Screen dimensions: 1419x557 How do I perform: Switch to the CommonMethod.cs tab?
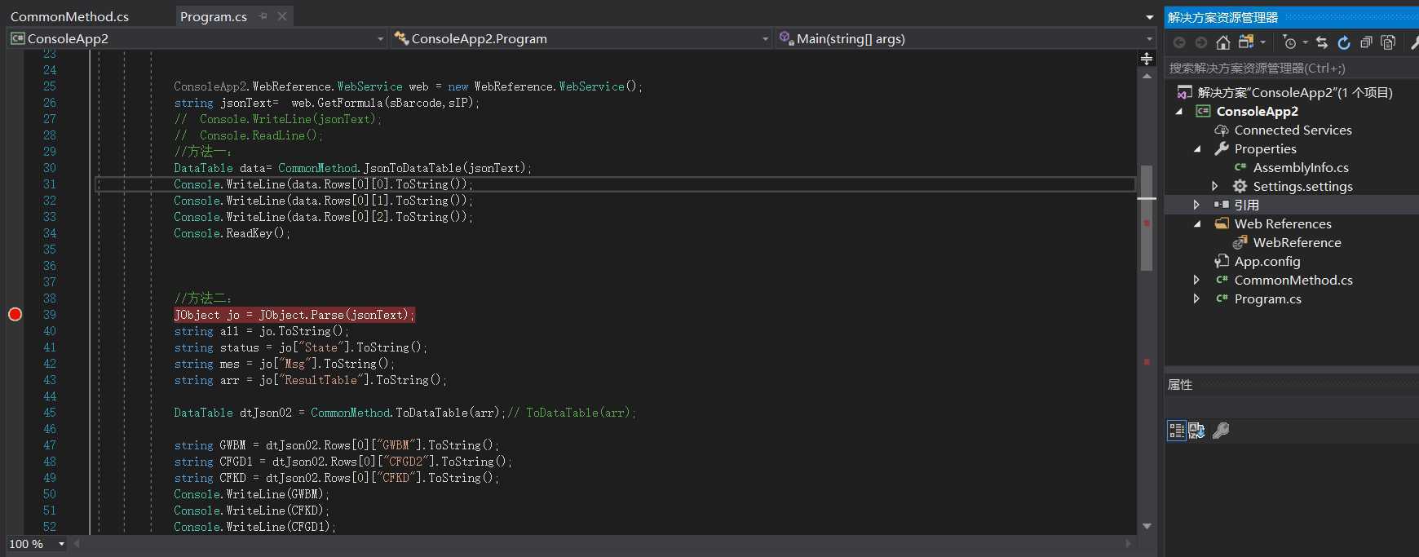tap(69, 16)
